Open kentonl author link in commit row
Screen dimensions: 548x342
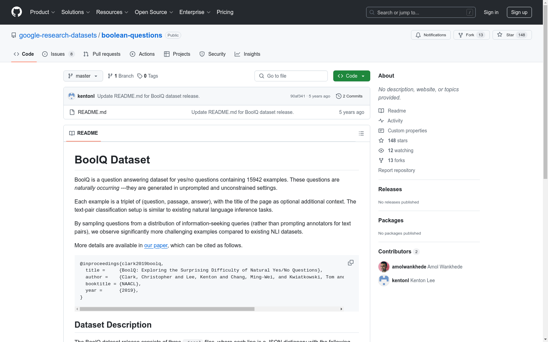pos(86,96)
